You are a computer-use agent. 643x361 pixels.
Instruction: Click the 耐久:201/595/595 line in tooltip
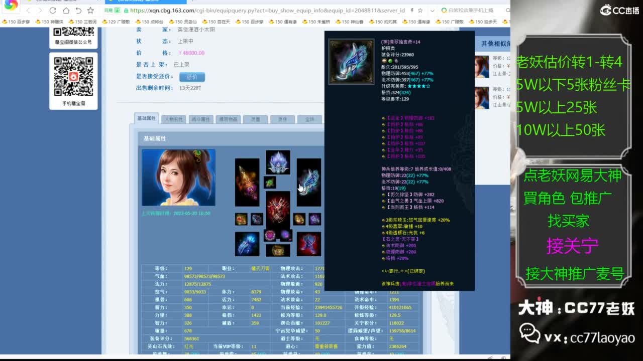point(400,67)
